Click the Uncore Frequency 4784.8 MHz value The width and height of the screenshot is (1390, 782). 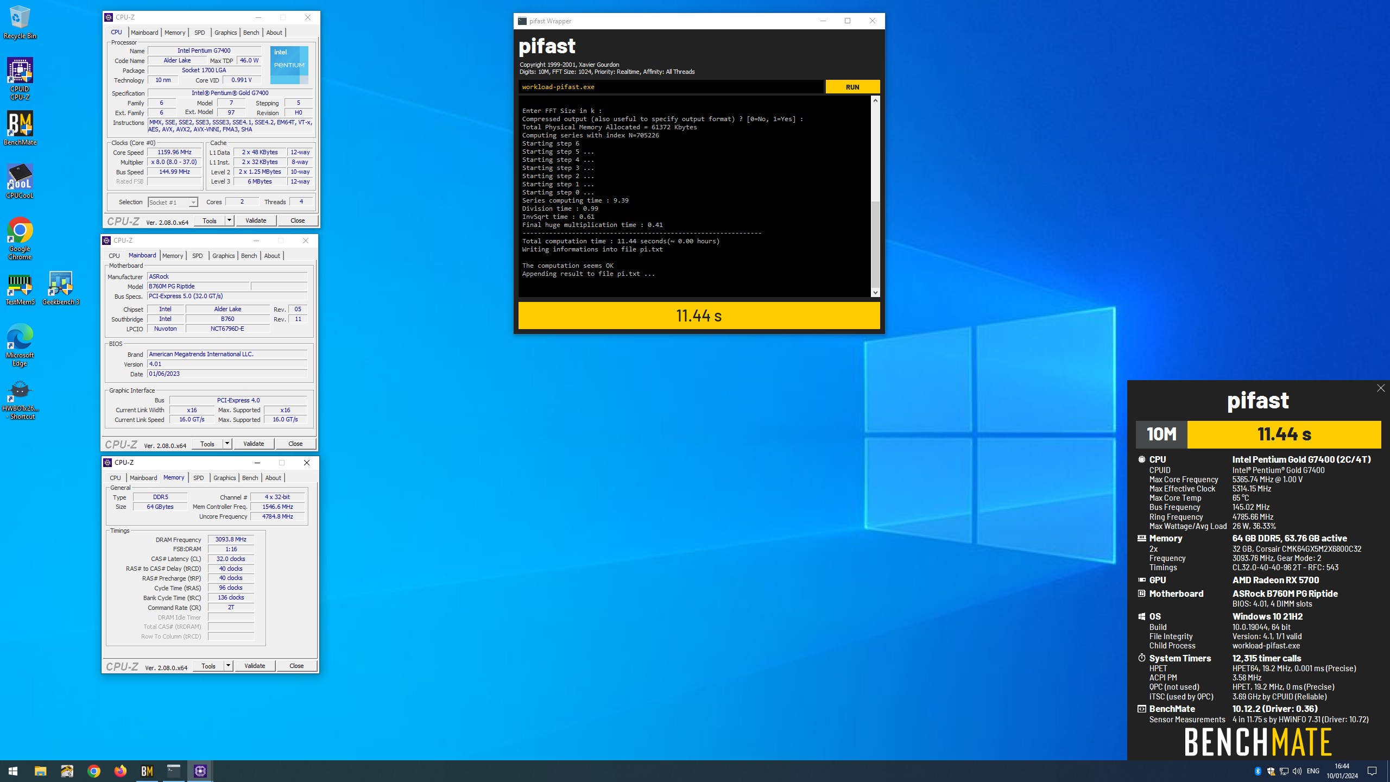277,516
